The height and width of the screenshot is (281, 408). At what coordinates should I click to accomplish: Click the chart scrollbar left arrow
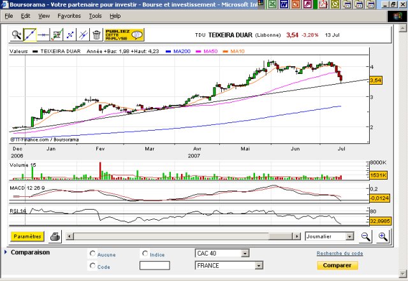(69, 236)
